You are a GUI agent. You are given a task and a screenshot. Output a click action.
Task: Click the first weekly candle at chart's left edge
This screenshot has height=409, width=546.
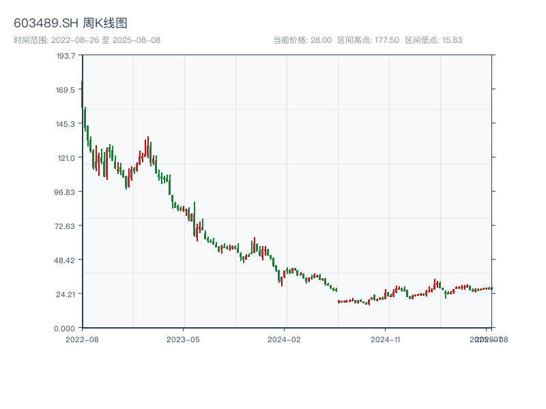(x=82, y=94)
